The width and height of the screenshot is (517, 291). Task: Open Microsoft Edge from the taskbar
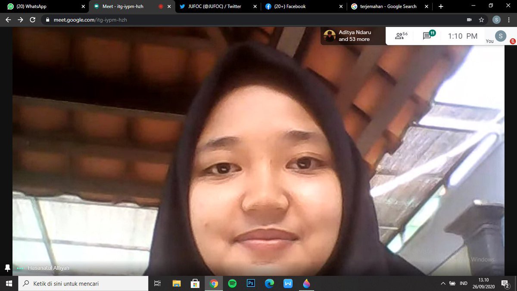(269, 283)
